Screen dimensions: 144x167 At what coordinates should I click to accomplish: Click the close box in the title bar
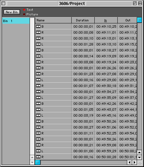point(3,3)
